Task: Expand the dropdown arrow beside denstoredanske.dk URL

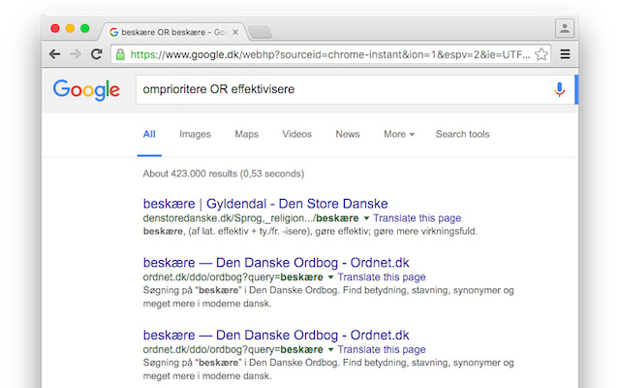Action: [x=366, y=218]
